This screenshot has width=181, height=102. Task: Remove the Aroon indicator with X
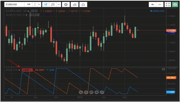(x=31, y=70)
